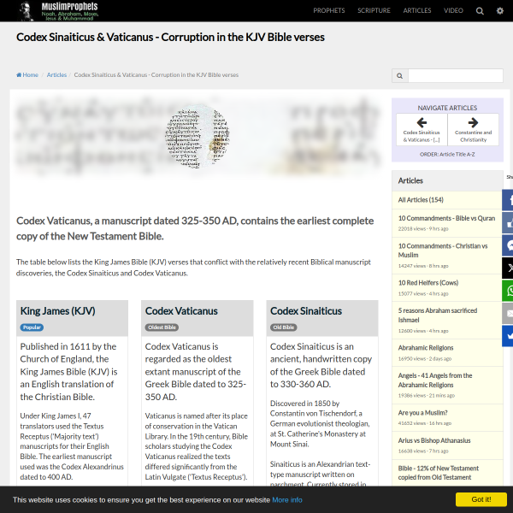Open the settings gear icon
The width and height of the screenshot is (513, 513).
500,11
